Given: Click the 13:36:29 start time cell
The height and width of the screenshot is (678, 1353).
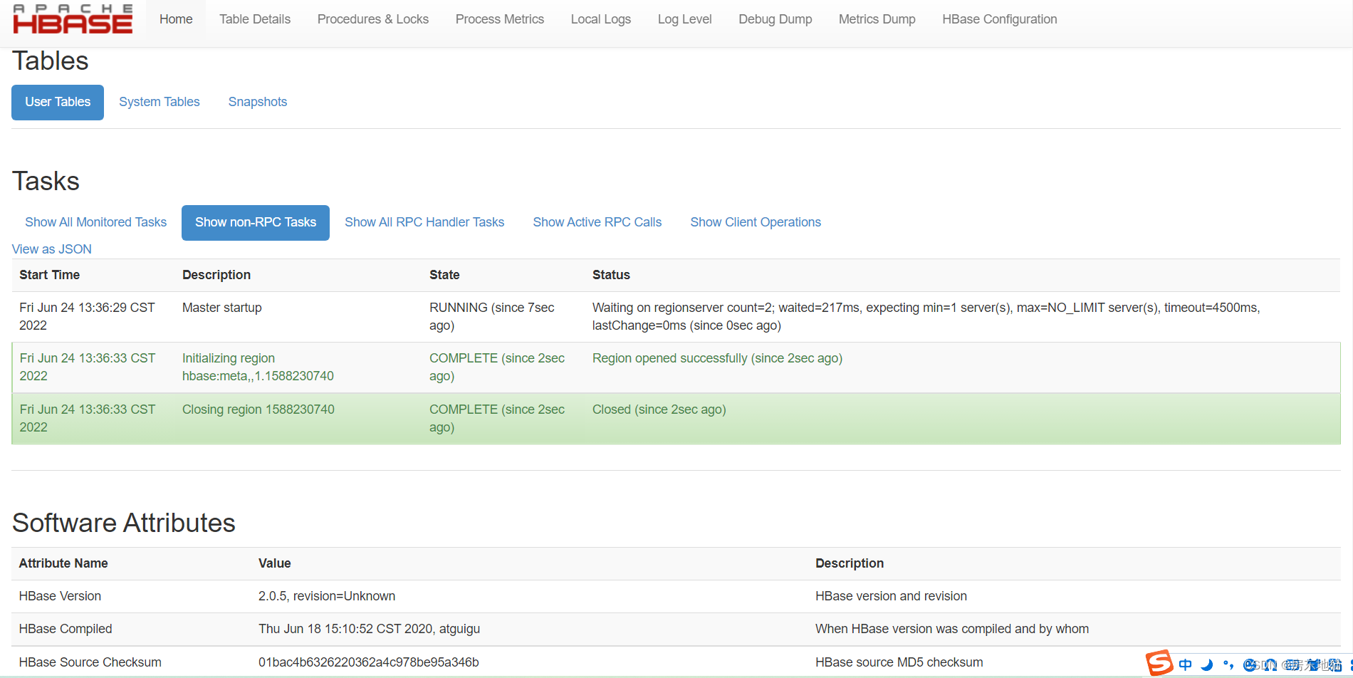Looking at the screenshot, I should coord(87,316).
